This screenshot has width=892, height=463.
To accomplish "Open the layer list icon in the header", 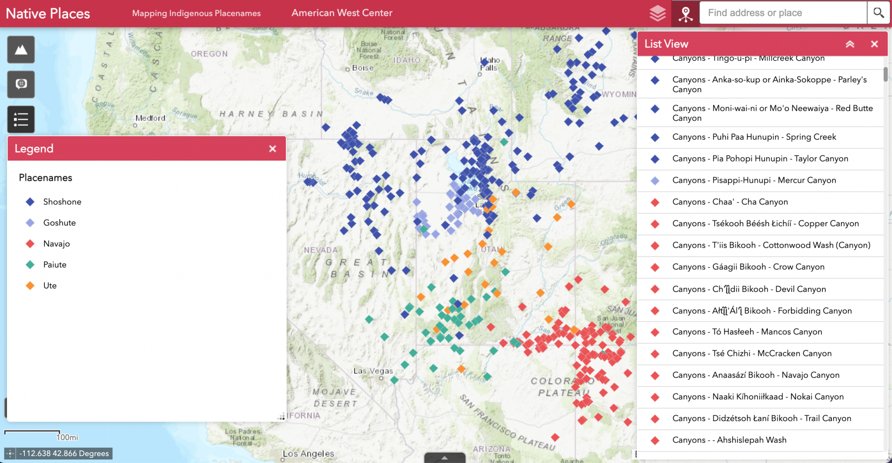I will click(x=658, y=13).
